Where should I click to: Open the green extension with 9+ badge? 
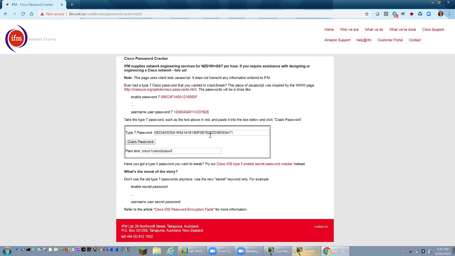click(x=395, y=14)
